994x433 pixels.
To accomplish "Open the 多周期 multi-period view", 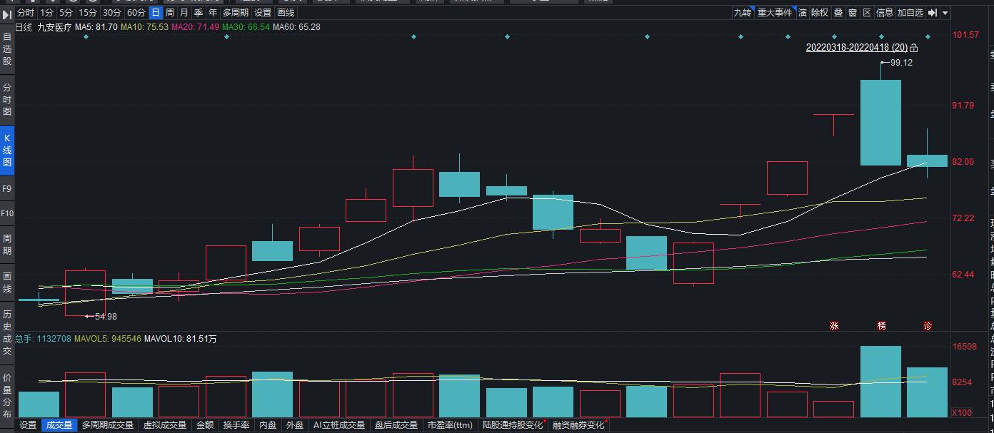I will (236, 13).
